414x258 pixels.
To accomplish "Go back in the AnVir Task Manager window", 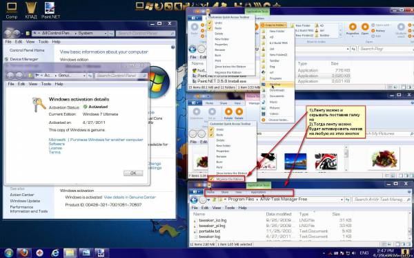I will pyautogui.click(x=194, y=200).
